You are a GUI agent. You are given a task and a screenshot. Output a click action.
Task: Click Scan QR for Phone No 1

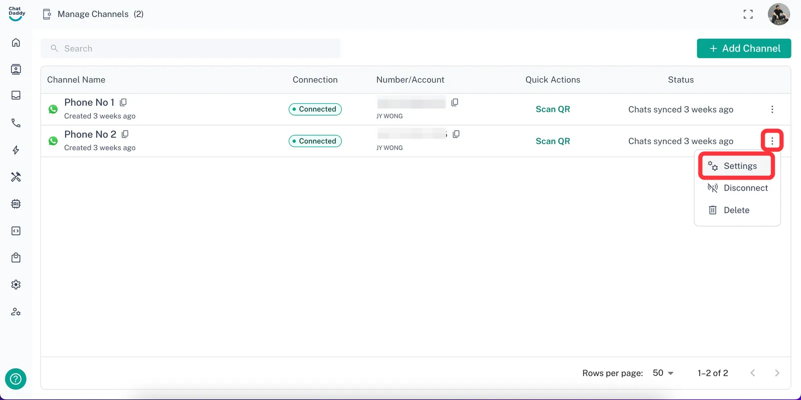click(x=553, y=109)
